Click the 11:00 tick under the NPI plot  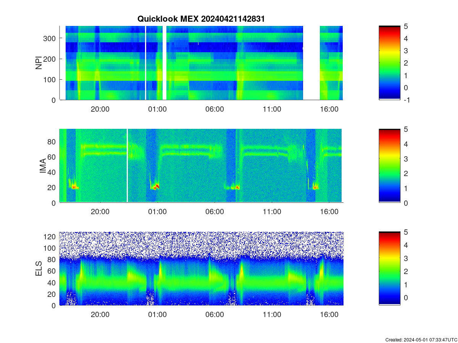(272, 109)
